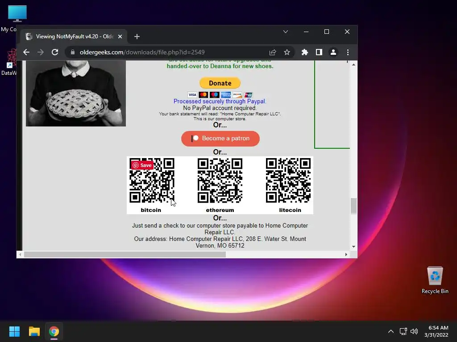Viewport: 457px width, 342px height.
Task: Open Chrome extensions puzzle icon
Action: pos(304,53)
